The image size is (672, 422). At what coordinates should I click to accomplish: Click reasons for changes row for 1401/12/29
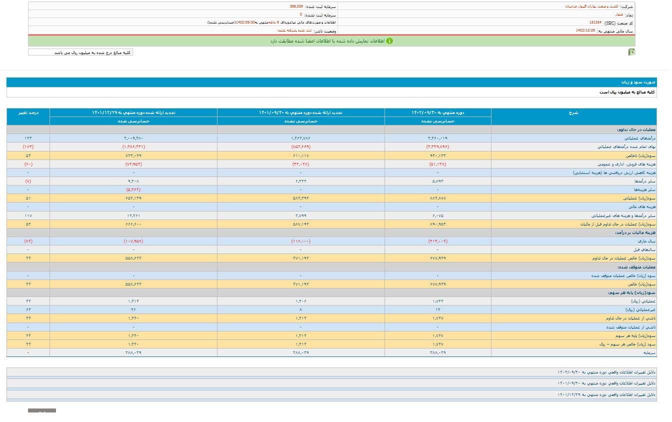[605, 394]
